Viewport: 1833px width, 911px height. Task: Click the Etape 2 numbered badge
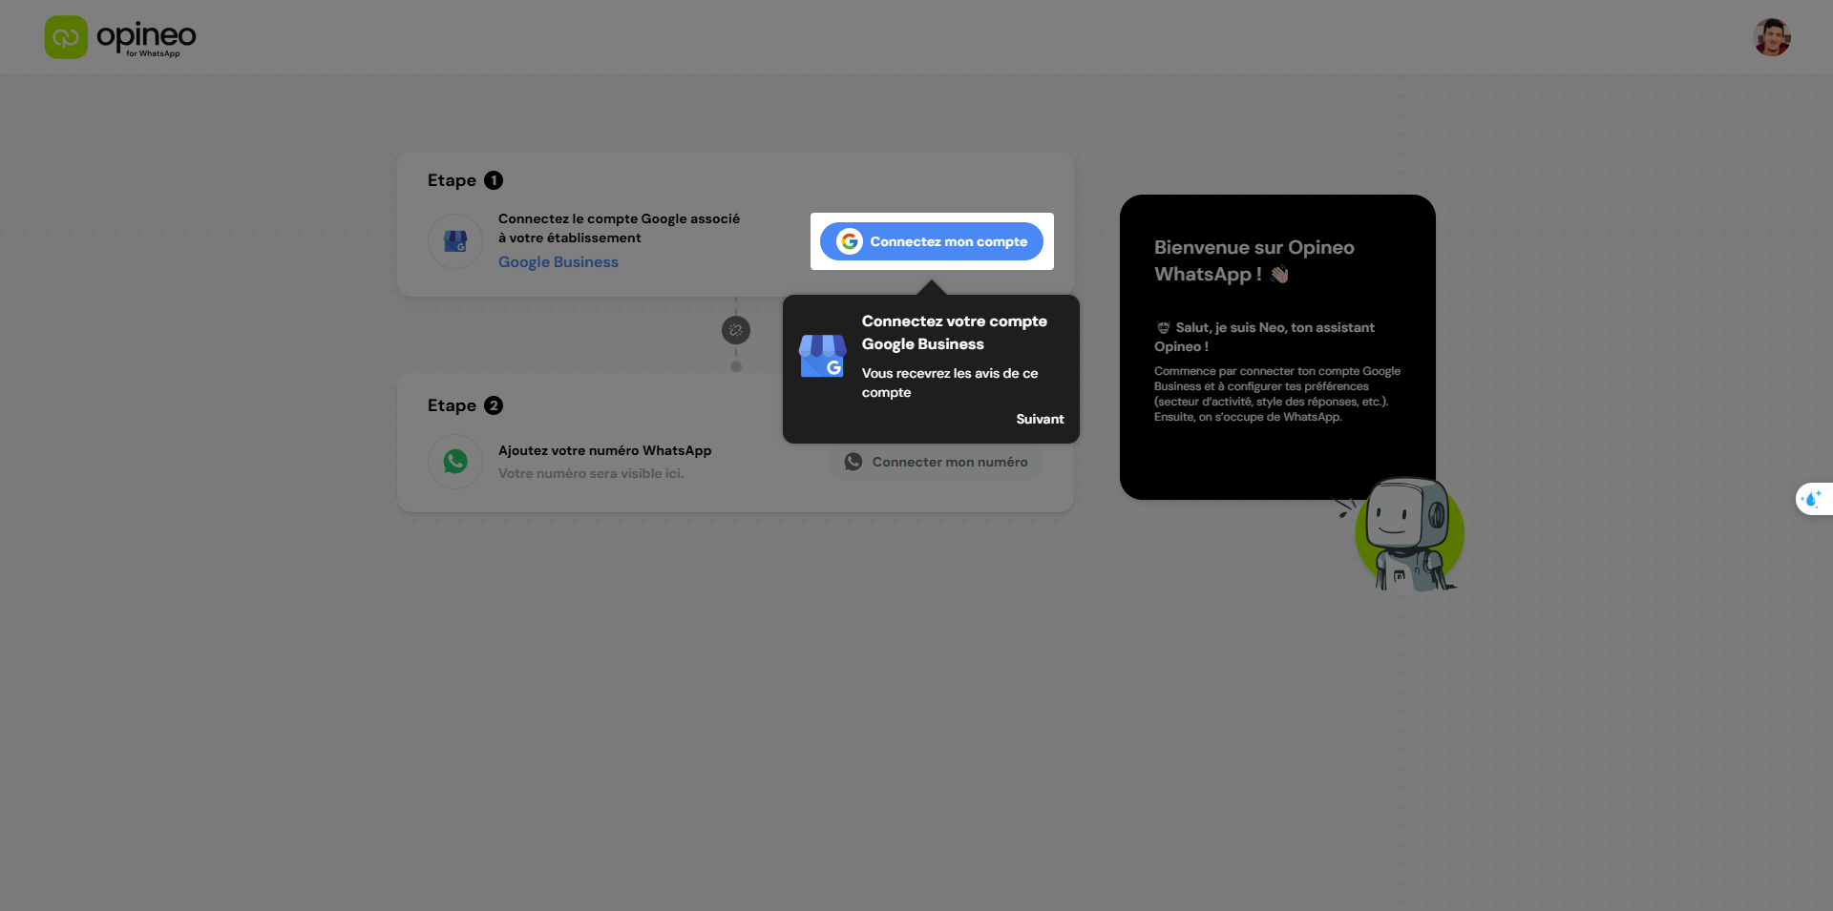(494, 405)
